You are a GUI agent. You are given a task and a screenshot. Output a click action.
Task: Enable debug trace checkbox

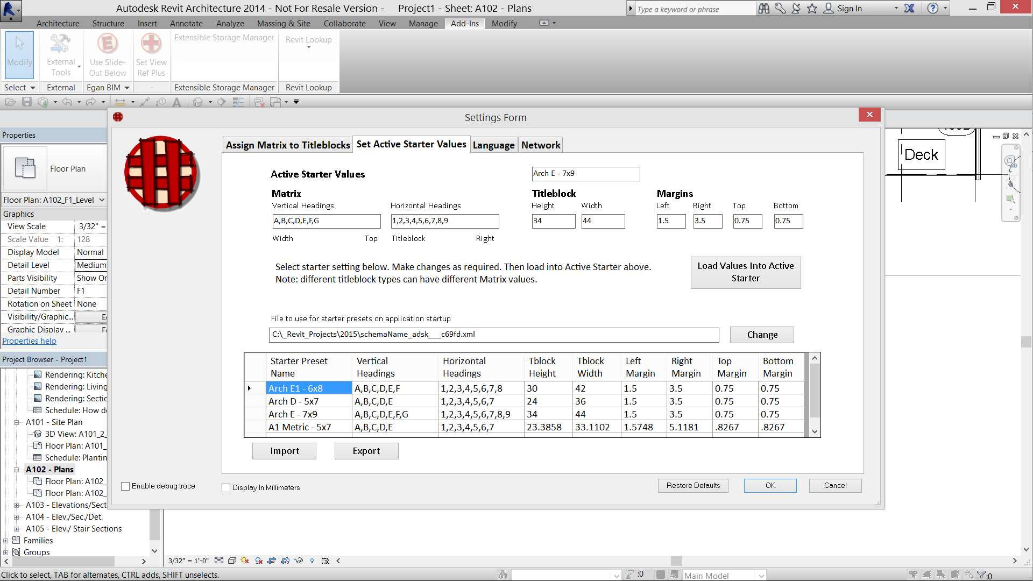click(x=126, y=486)
